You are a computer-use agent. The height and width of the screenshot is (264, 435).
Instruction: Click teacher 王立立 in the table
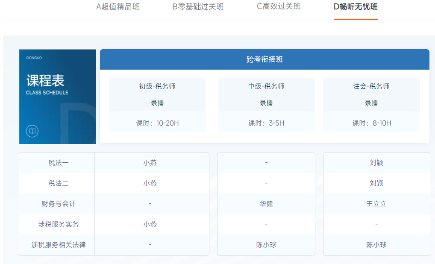376,204
